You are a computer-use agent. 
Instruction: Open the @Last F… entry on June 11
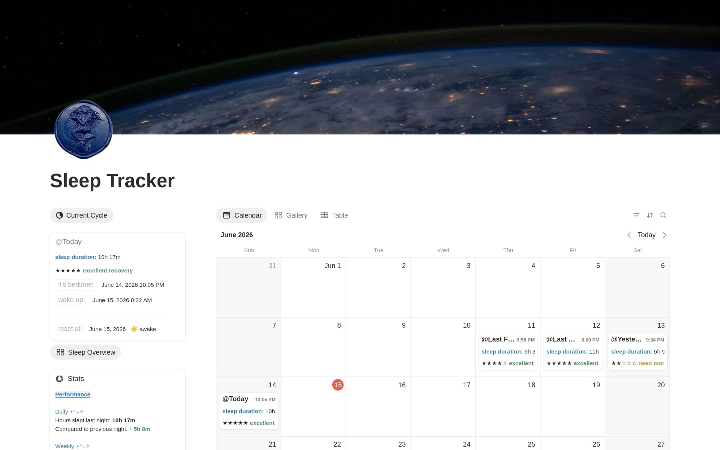(508, 351)
